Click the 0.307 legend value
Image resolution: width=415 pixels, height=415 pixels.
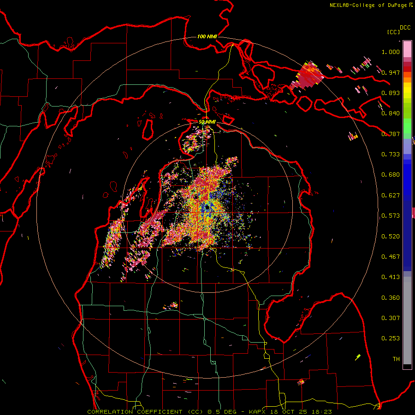pyautogui.click(x=391, y=318)
